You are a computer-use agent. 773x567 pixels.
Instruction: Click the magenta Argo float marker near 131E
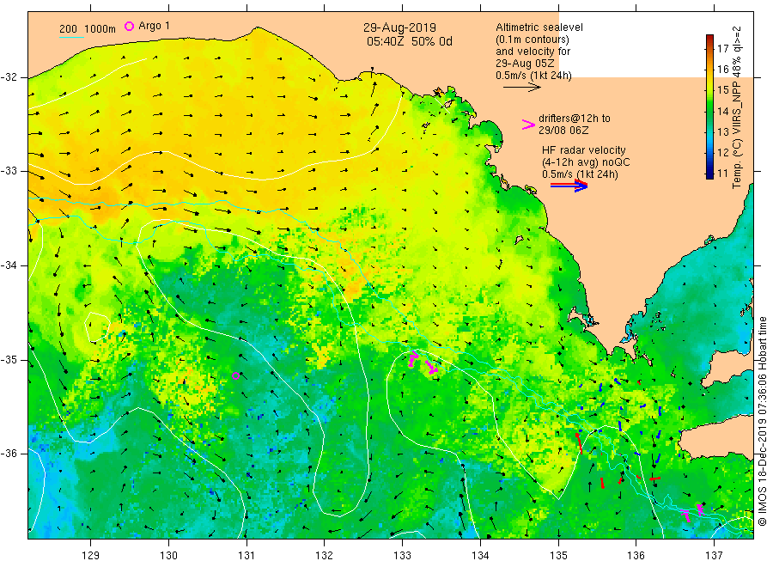pos(235,375)
